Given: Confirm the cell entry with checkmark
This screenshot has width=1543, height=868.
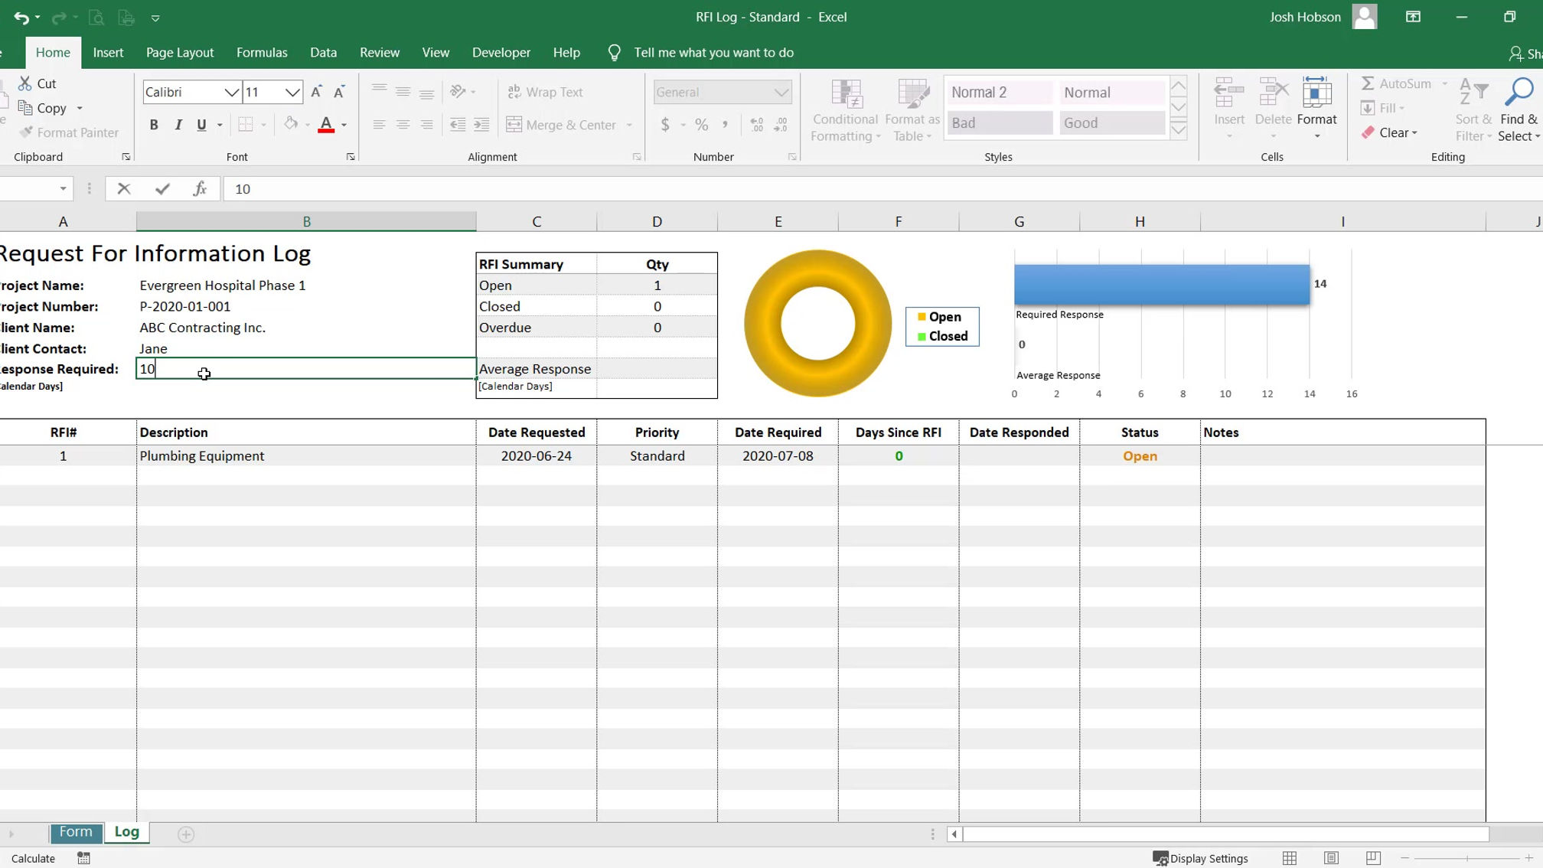Looking at the screenshot, I should pyautogui.click(x=162, y=189).
